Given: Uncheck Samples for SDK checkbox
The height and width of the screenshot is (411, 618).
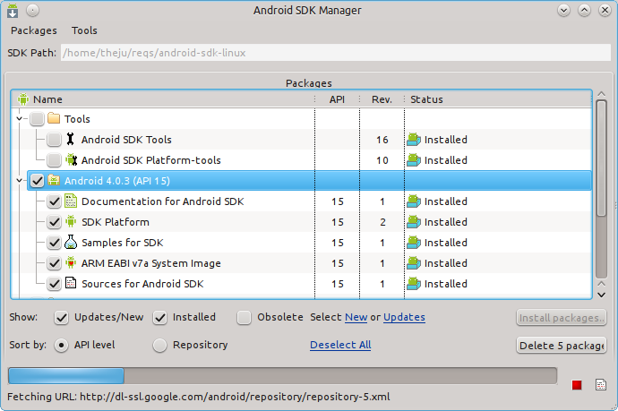Looking at the screenshot, I should point(54,243).
